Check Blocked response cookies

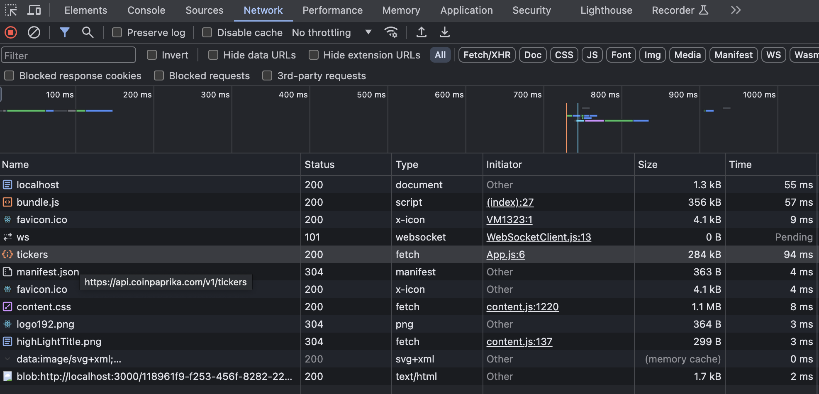pyautogui.click(x=9, y=75)
